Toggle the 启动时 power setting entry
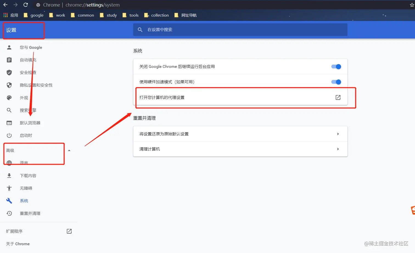Image resolution: width=415 pixels, height=253 pixels. 9,135
